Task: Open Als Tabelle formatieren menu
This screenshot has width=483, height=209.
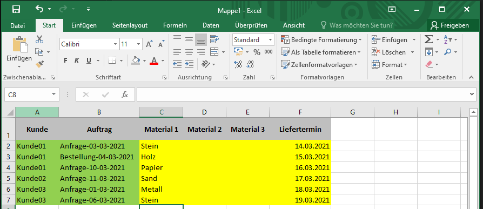Action: [321, 52]
